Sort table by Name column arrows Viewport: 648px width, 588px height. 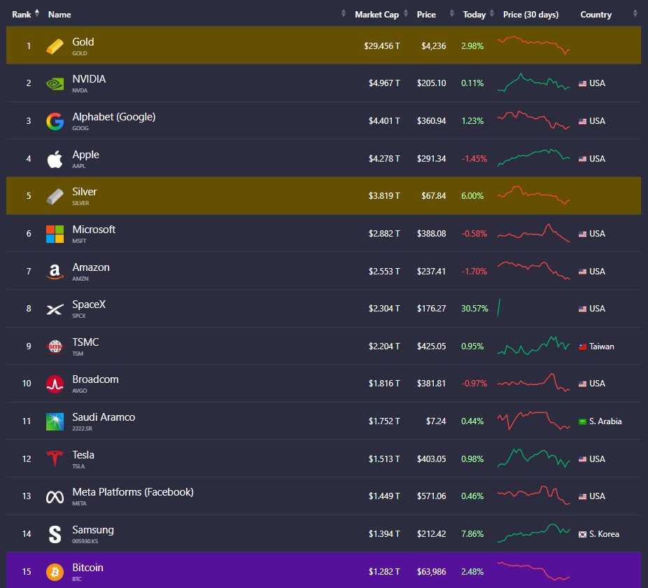343,13
